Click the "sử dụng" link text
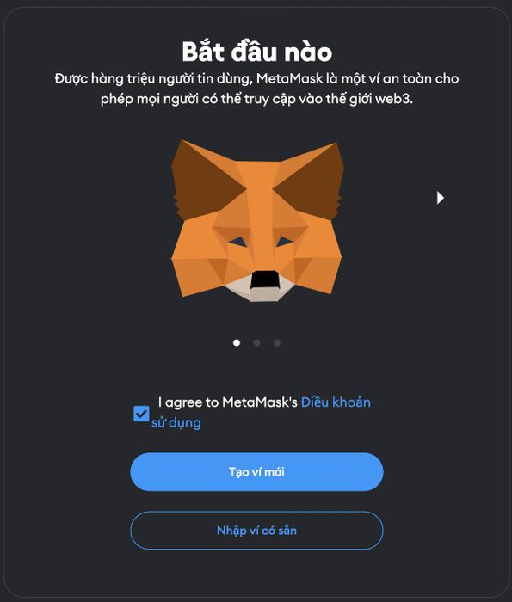Image resolution: width=512 pixels, height=602 pixels. (176, 423)
